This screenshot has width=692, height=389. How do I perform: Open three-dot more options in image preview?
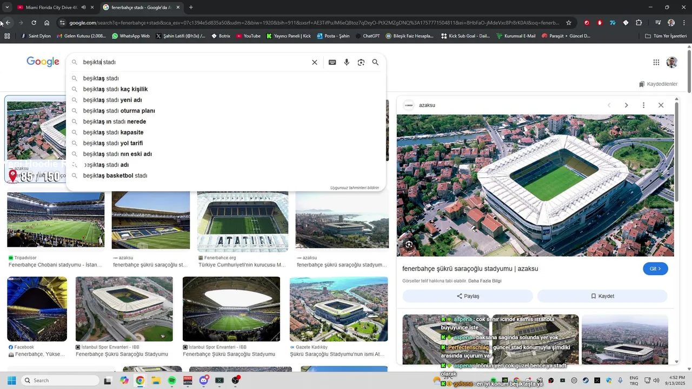(643, 105)
